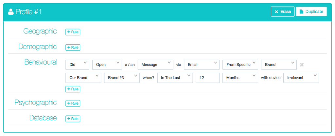Remove the behavioural rule with X icon
The height and width of the screenshot is (136, 335).
tap(302, 65)
